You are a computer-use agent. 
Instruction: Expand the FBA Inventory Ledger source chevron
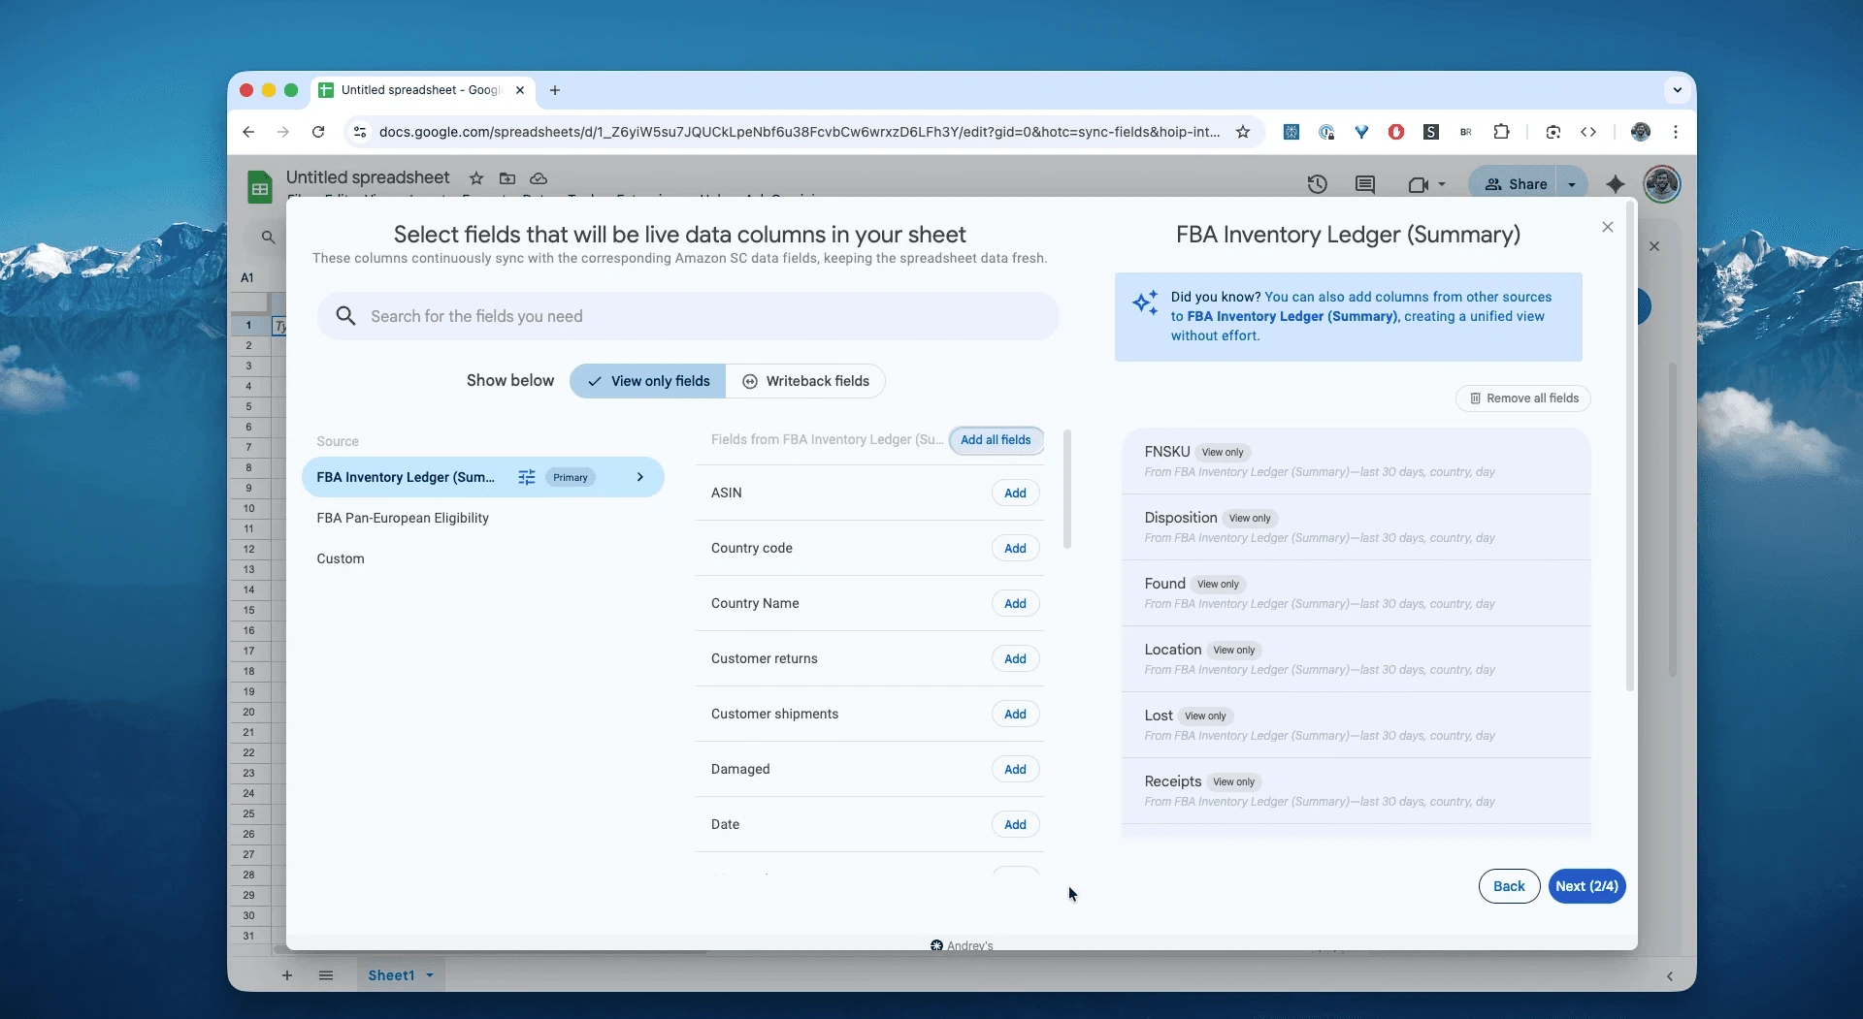coord(640,477)
